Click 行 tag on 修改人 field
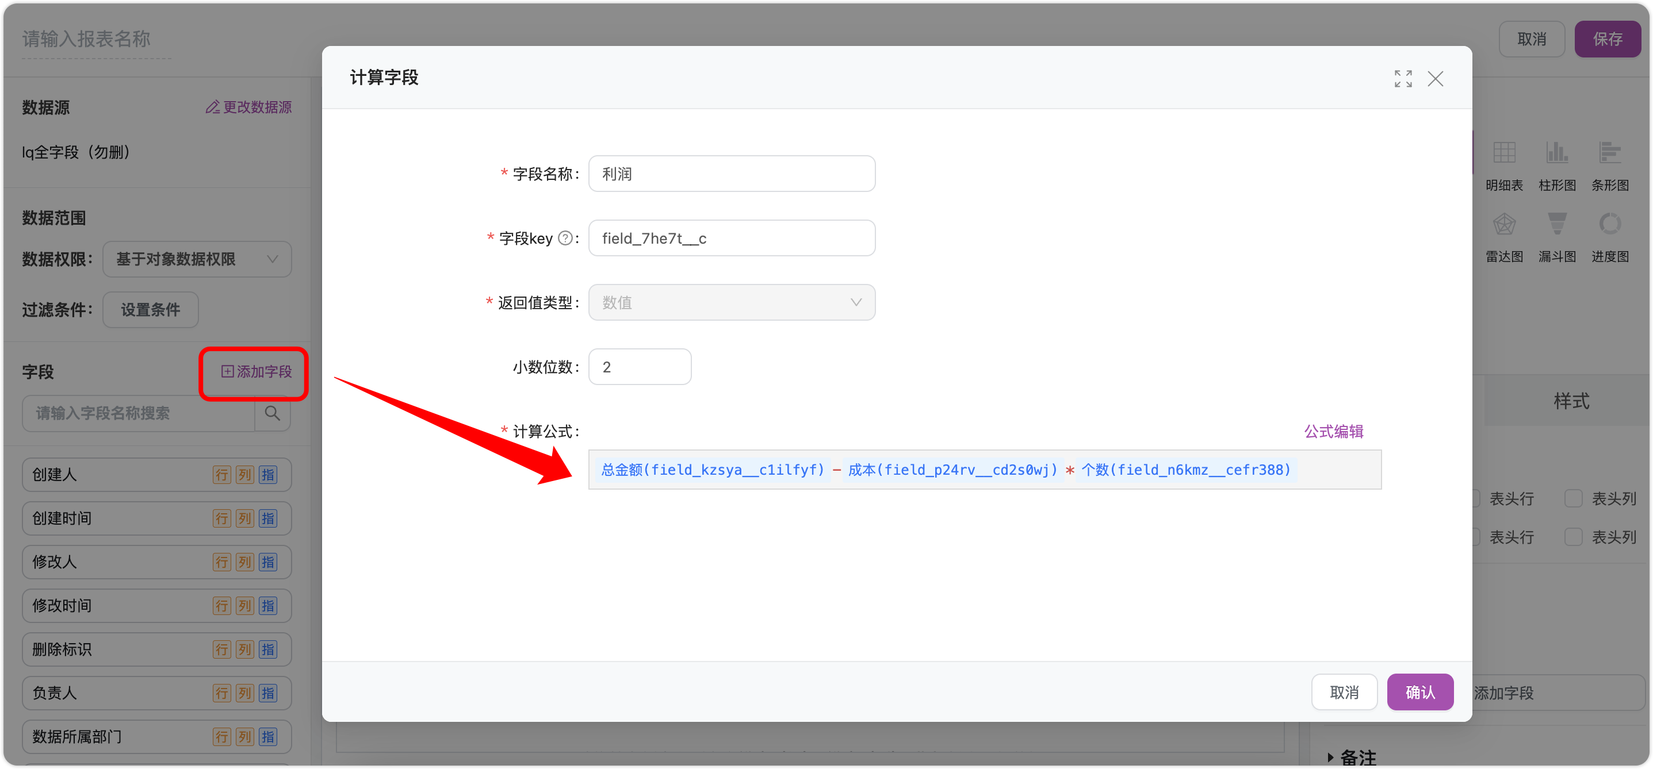Image resolution: width=1653 pixels, height=769 pixels. (x=221, y=562)
